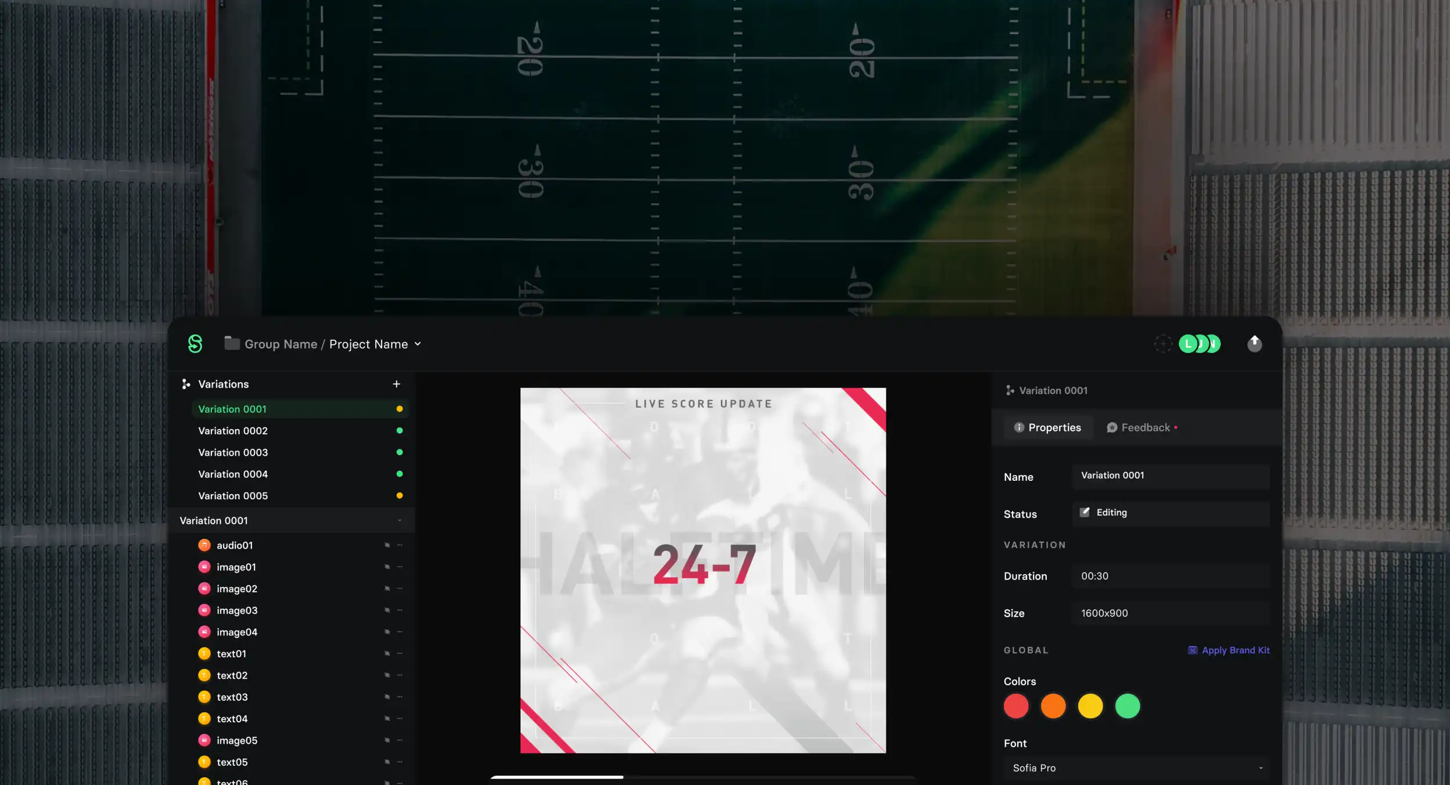1450x785 pixels.
Task: Click the audio01 layer type icon
Action: click(204, 545)
